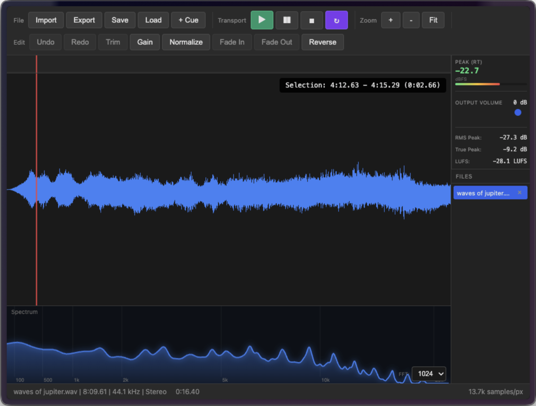This screenshot has height=406, width=536.
Task: Click the Spectrum analyzer graph
Action: tap(229, 345)
